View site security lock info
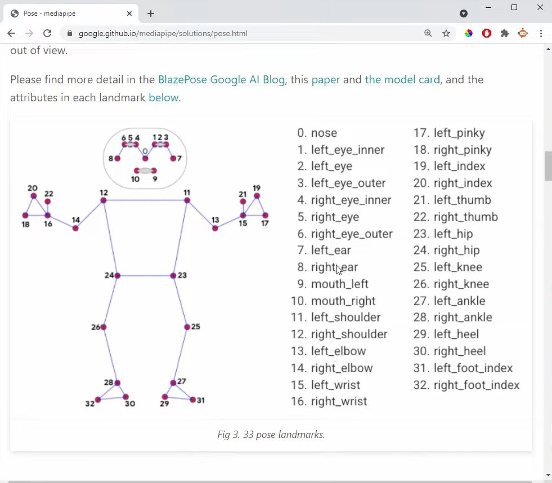This screenshot has height=483, width=552. (x=70, y=33)
